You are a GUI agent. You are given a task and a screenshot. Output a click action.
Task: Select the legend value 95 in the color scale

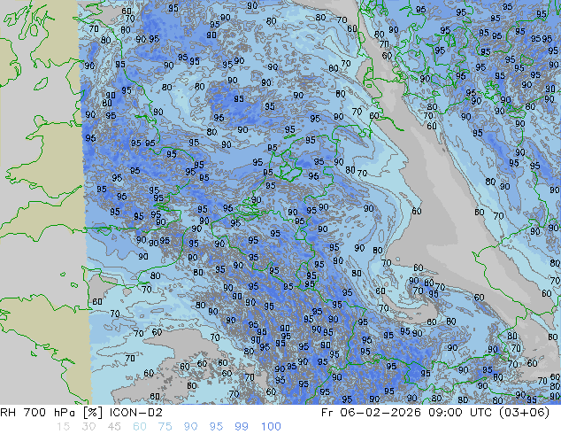tap(216, 427)
